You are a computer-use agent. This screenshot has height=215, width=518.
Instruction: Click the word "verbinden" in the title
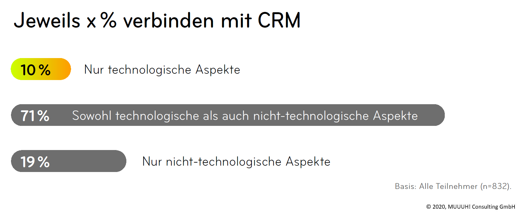point(168,21)
